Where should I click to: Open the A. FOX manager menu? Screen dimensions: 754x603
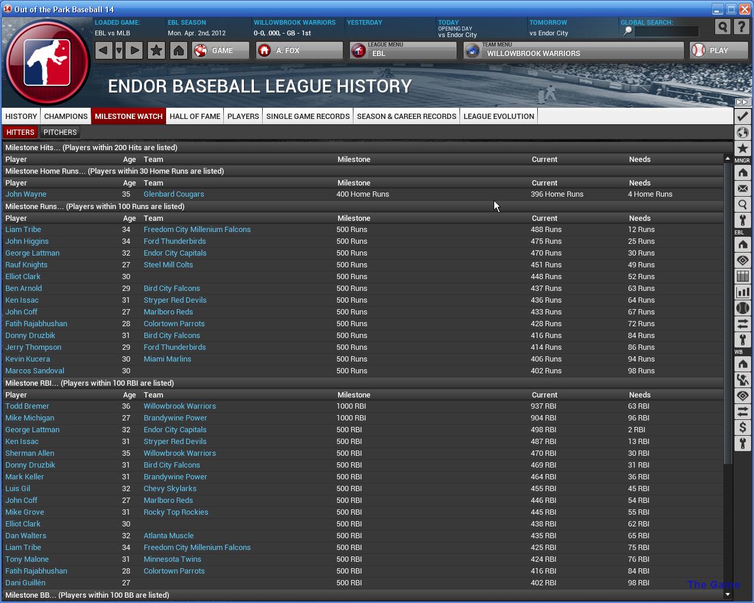pyautogui.click(x=299, y=51)
